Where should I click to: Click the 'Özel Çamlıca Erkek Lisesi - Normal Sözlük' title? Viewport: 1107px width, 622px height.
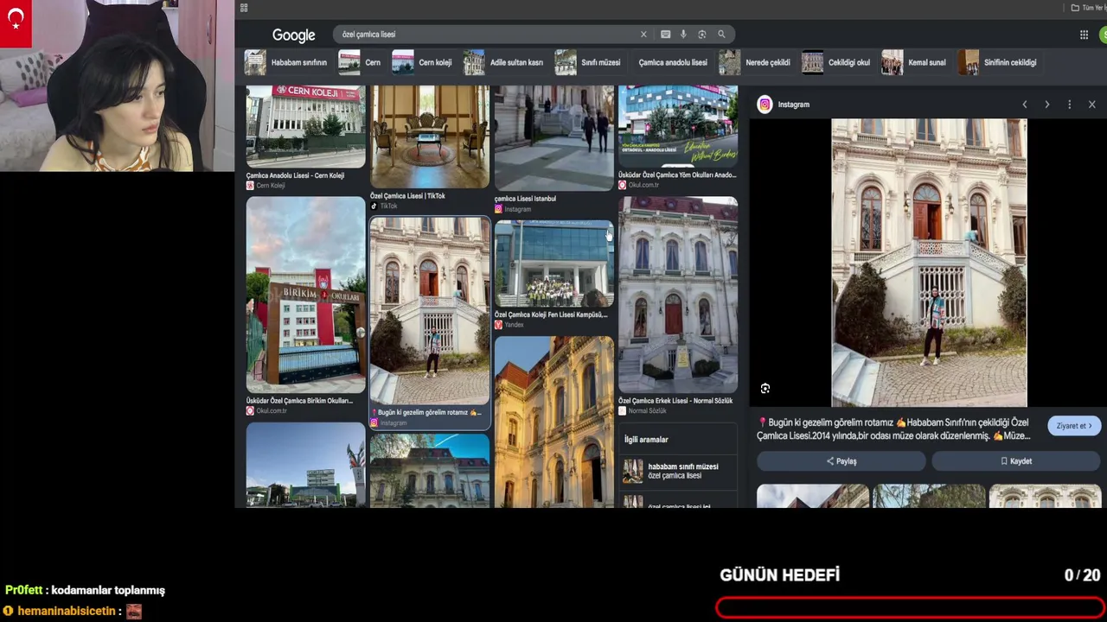coord(675,401)
